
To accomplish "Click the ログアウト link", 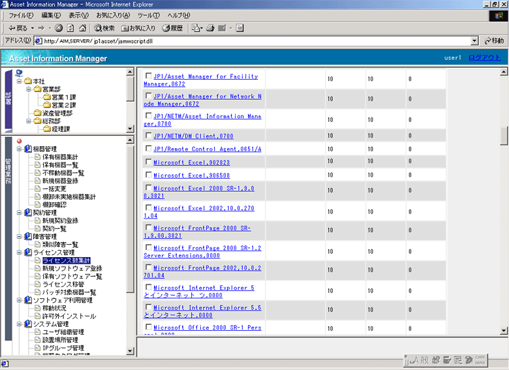I will coord(484,57).
